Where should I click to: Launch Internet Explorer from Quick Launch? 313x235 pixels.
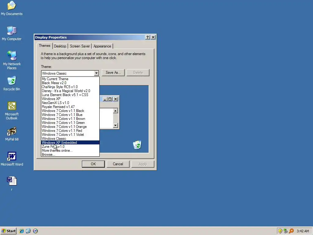coord(22,231)
